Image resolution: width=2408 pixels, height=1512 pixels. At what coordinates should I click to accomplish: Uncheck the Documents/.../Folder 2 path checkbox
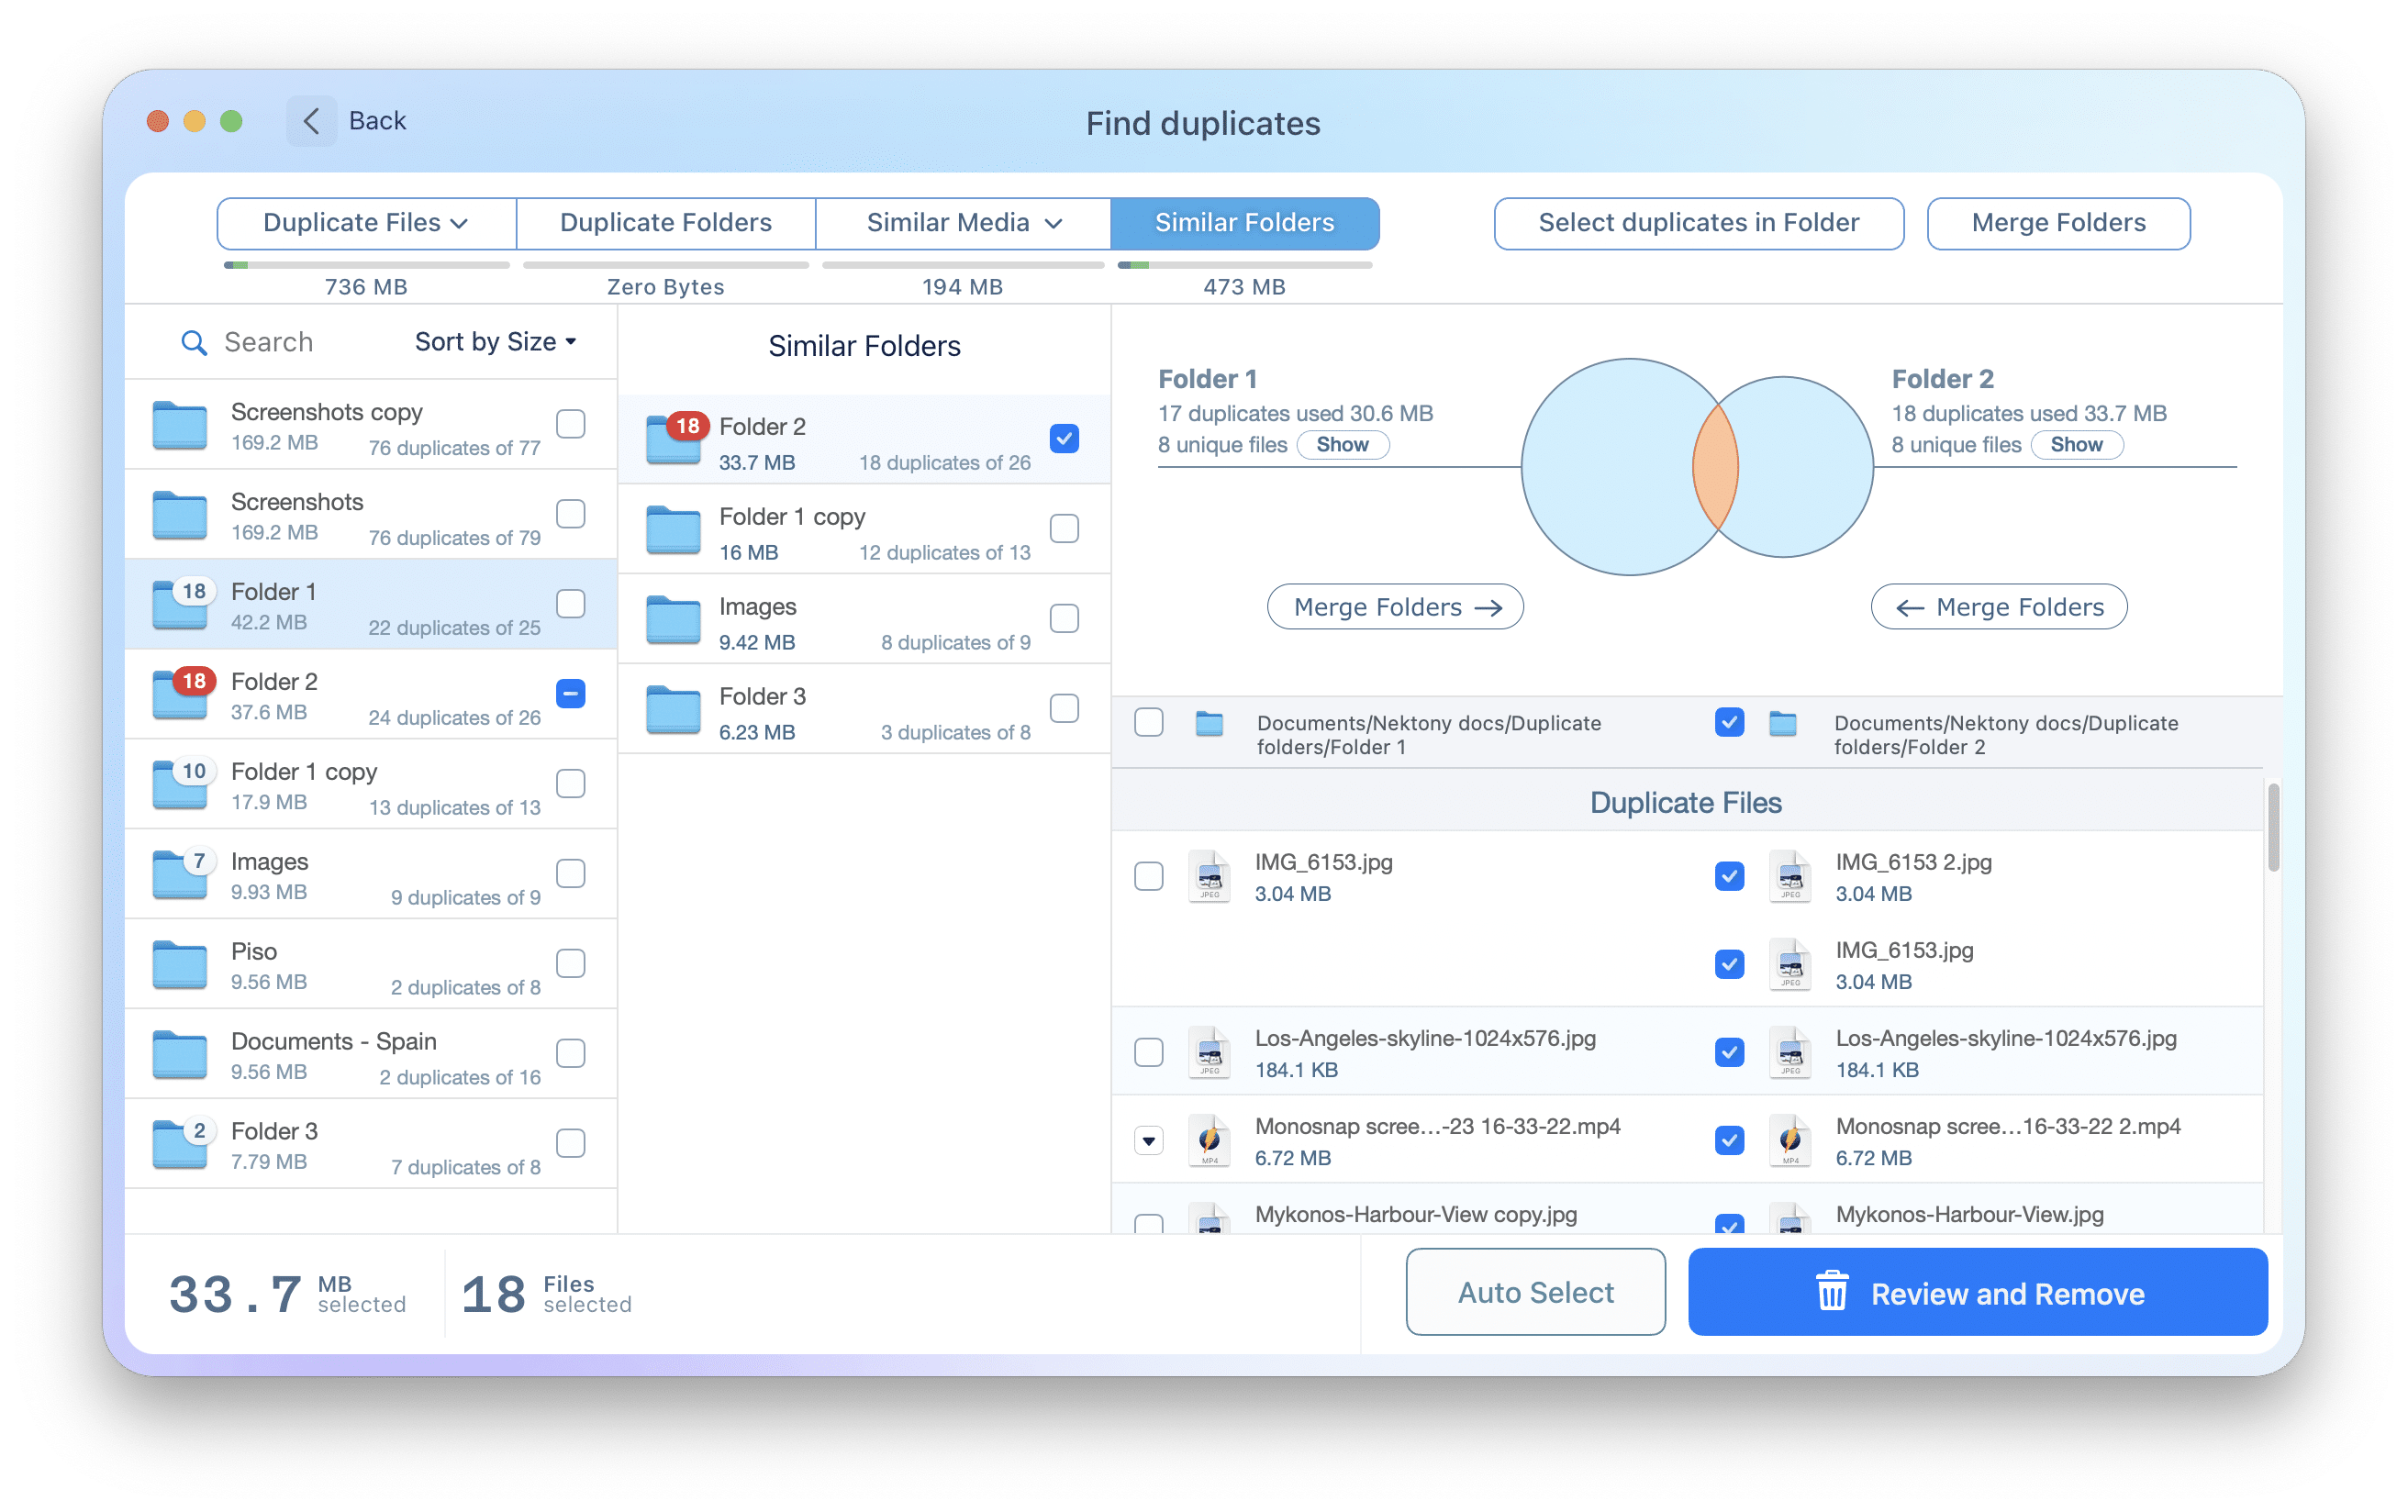[x=1730, y=723]
